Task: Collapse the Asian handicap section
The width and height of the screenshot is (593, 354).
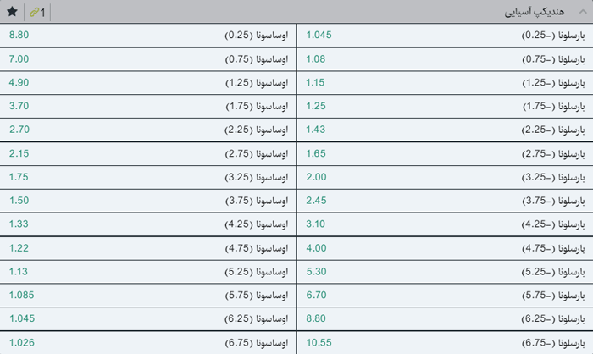Action: [581, 12]
